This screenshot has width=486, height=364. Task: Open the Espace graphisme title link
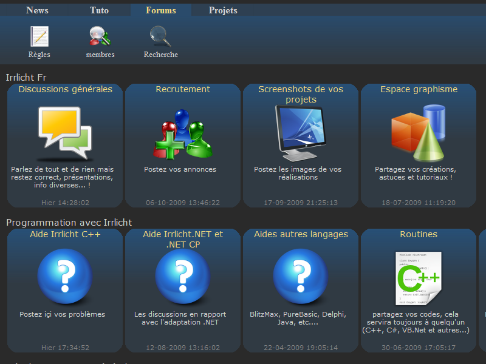tap(419, 89)
